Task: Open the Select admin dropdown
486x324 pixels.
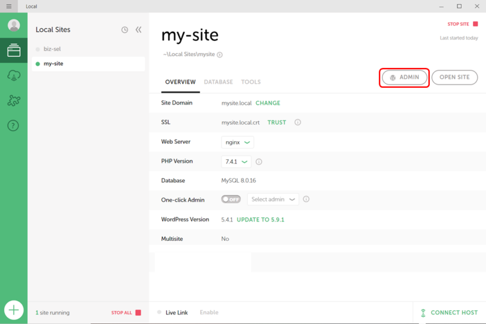Action: tap(273, 199)
